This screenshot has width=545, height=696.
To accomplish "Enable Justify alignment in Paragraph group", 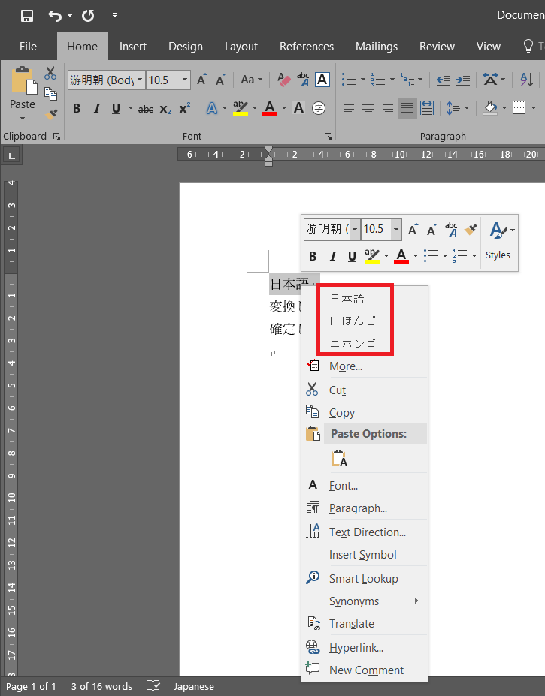I will tap(407, 109).
